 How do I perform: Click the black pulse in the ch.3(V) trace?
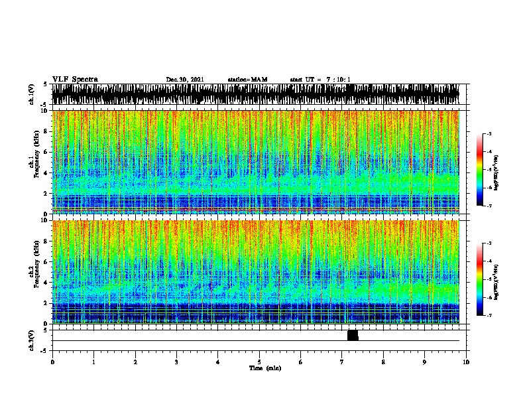(x=353, y=335)
